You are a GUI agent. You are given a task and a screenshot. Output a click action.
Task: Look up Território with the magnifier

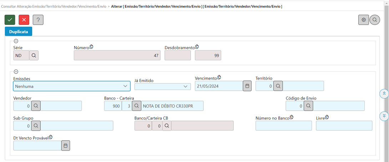(x=278, y=86)
